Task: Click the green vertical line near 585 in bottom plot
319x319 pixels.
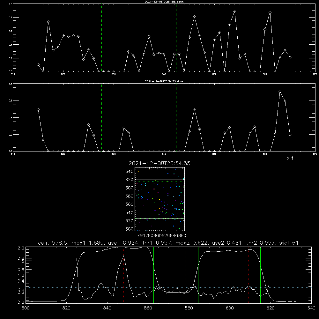Action: point(198,275)
